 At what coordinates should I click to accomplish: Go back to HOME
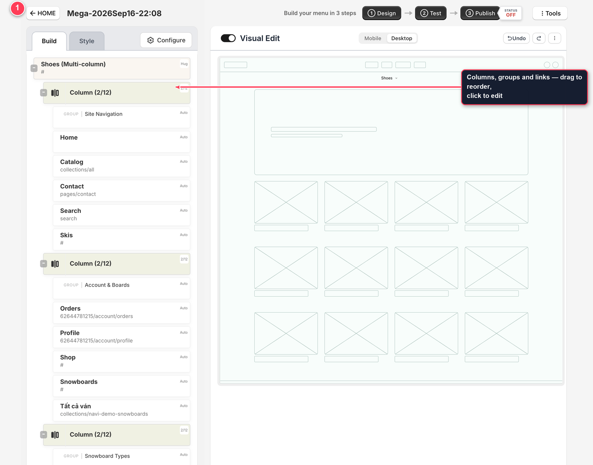click(43, 13)
